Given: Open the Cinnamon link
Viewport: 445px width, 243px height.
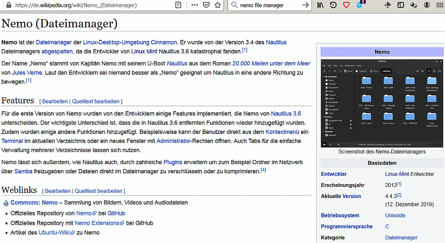Looking at the screenshot, I should 164,42.
